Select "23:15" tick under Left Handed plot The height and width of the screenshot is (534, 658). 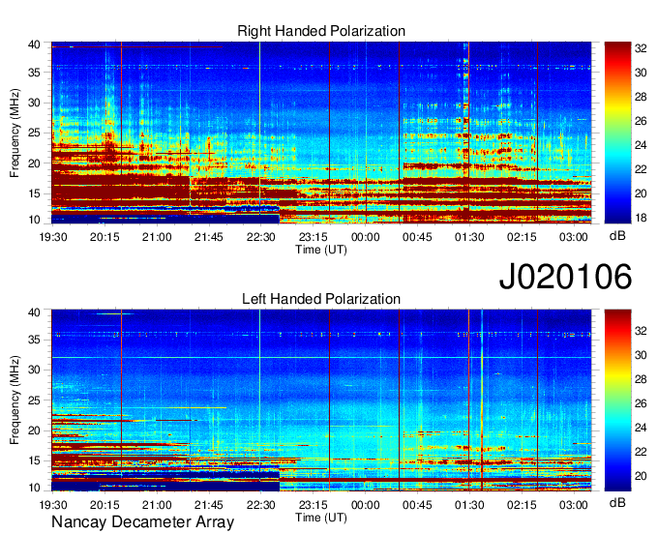314,505
